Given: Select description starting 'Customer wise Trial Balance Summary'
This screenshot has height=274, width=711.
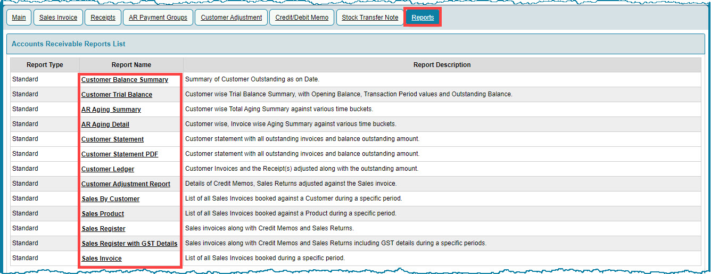Looking at the screenshot, I should [x=349, y=94].
